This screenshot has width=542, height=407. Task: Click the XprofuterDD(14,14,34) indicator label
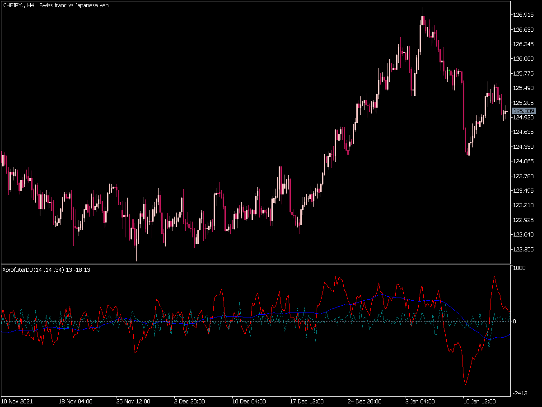coord(46,270)
